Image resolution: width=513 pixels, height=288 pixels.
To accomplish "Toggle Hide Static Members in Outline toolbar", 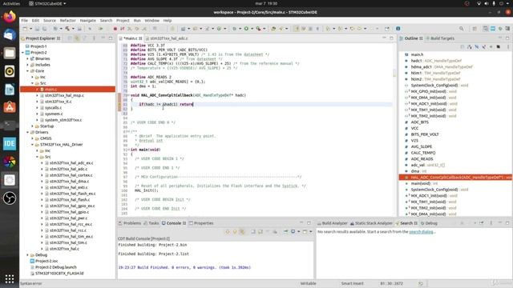I will coord(484,47).
